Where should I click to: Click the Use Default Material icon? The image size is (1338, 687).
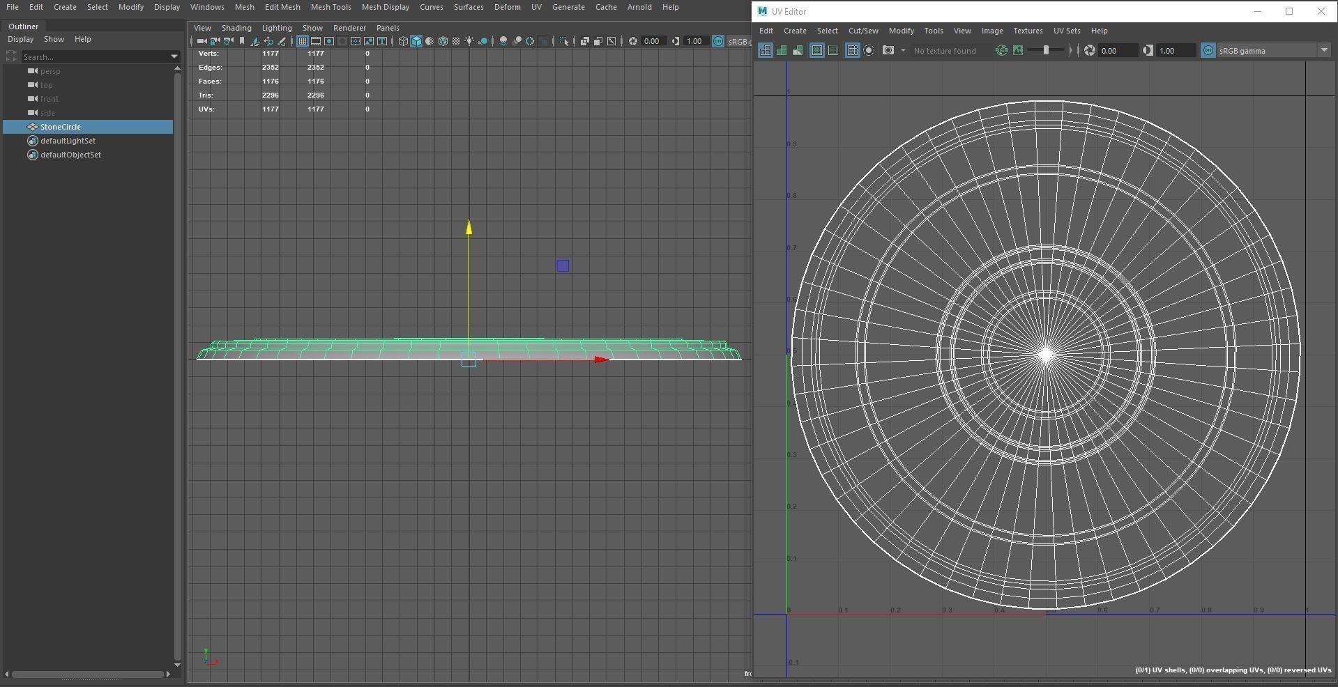429,41
